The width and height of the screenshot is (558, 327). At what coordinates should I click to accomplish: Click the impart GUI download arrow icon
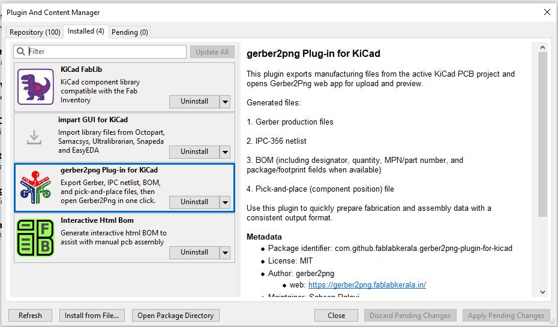click(x=34, y=137)
